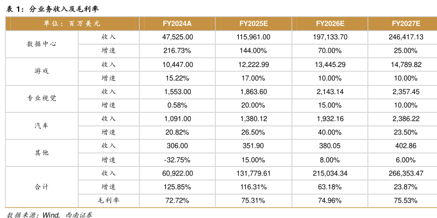The height and width of the screenshot is (218, 437).
Task: Select the 数据中心 row label
Action: pyautogui.click(x=41, y=44)
